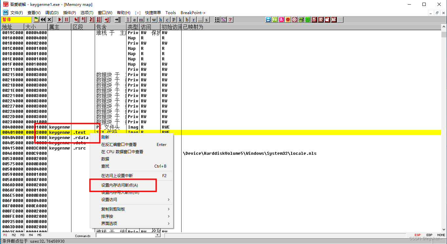Click the Step into toolbar icon

[76, 20]
